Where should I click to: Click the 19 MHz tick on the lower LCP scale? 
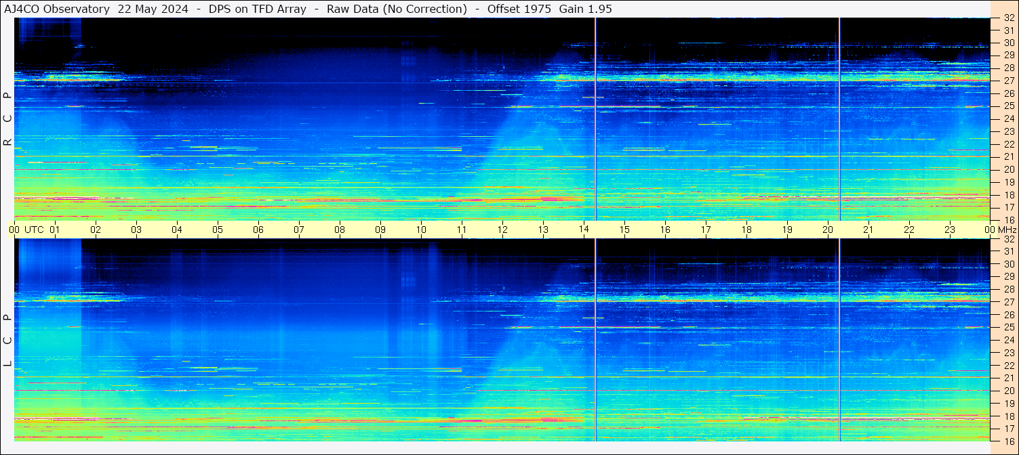1008,404
